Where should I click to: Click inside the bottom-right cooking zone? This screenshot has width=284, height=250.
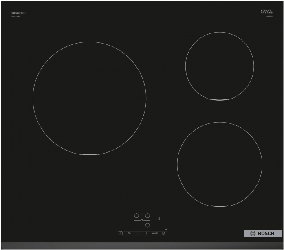click(220, 164)
